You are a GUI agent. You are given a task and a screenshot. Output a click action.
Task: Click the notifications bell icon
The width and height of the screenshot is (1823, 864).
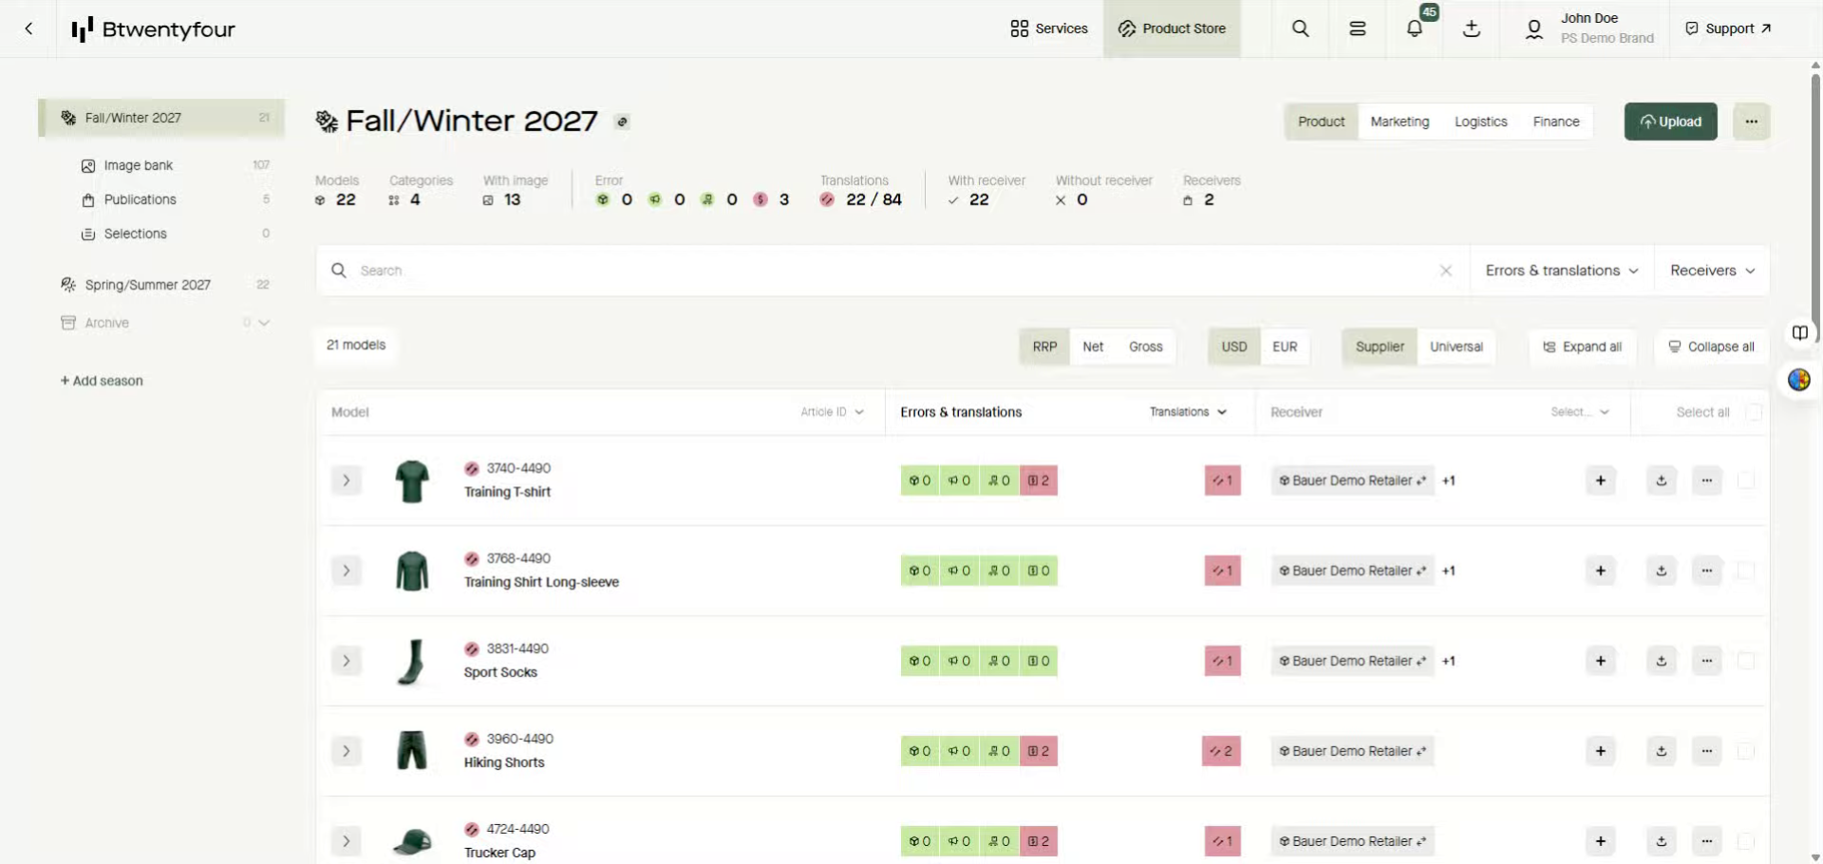tap(1414, 28)
